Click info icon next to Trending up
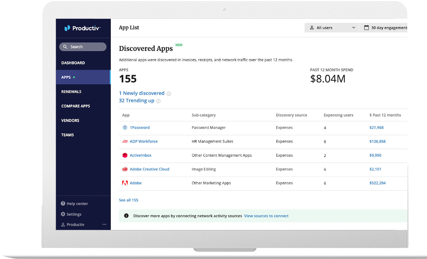 [x=159, y=101]
